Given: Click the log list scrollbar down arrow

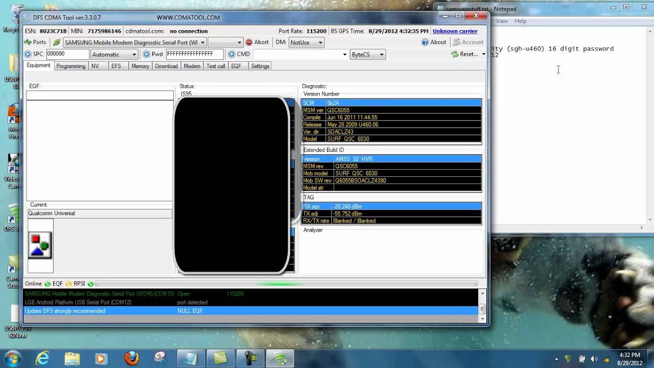Looking at the screenshot, I should [x=482, y=318].
